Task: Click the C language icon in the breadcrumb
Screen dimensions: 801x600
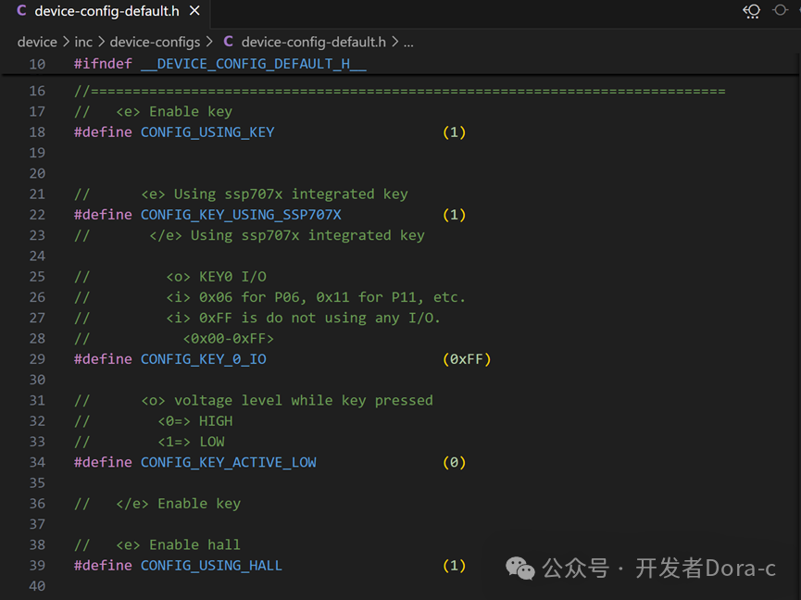Action: 228,42
